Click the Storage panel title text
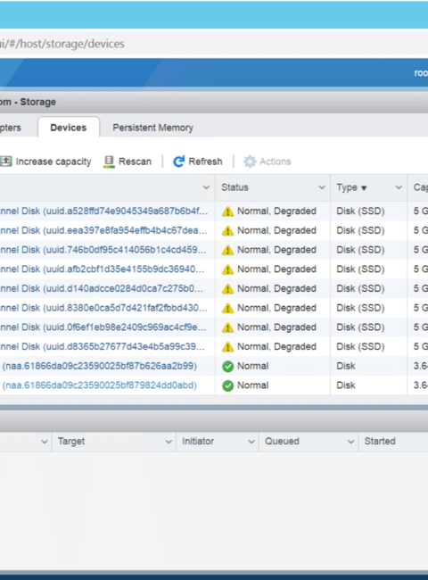 click(x=29, y=102)
